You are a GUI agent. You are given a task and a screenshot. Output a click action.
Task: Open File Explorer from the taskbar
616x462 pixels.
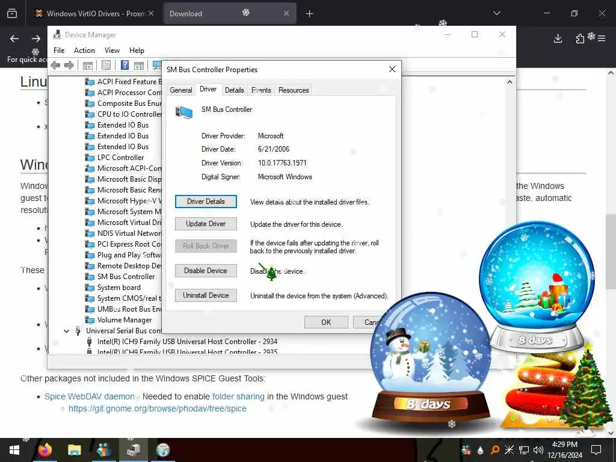click(74, 450)
